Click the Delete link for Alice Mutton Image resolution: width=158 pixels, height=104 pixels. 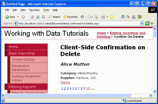click(x=65, y=82)
